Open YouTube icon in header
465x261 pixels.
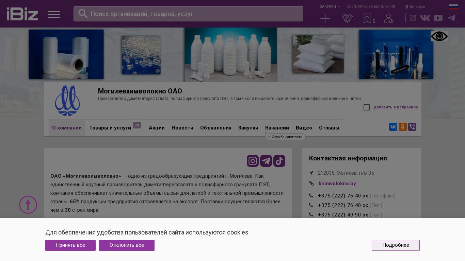click(x=438, y=18)
